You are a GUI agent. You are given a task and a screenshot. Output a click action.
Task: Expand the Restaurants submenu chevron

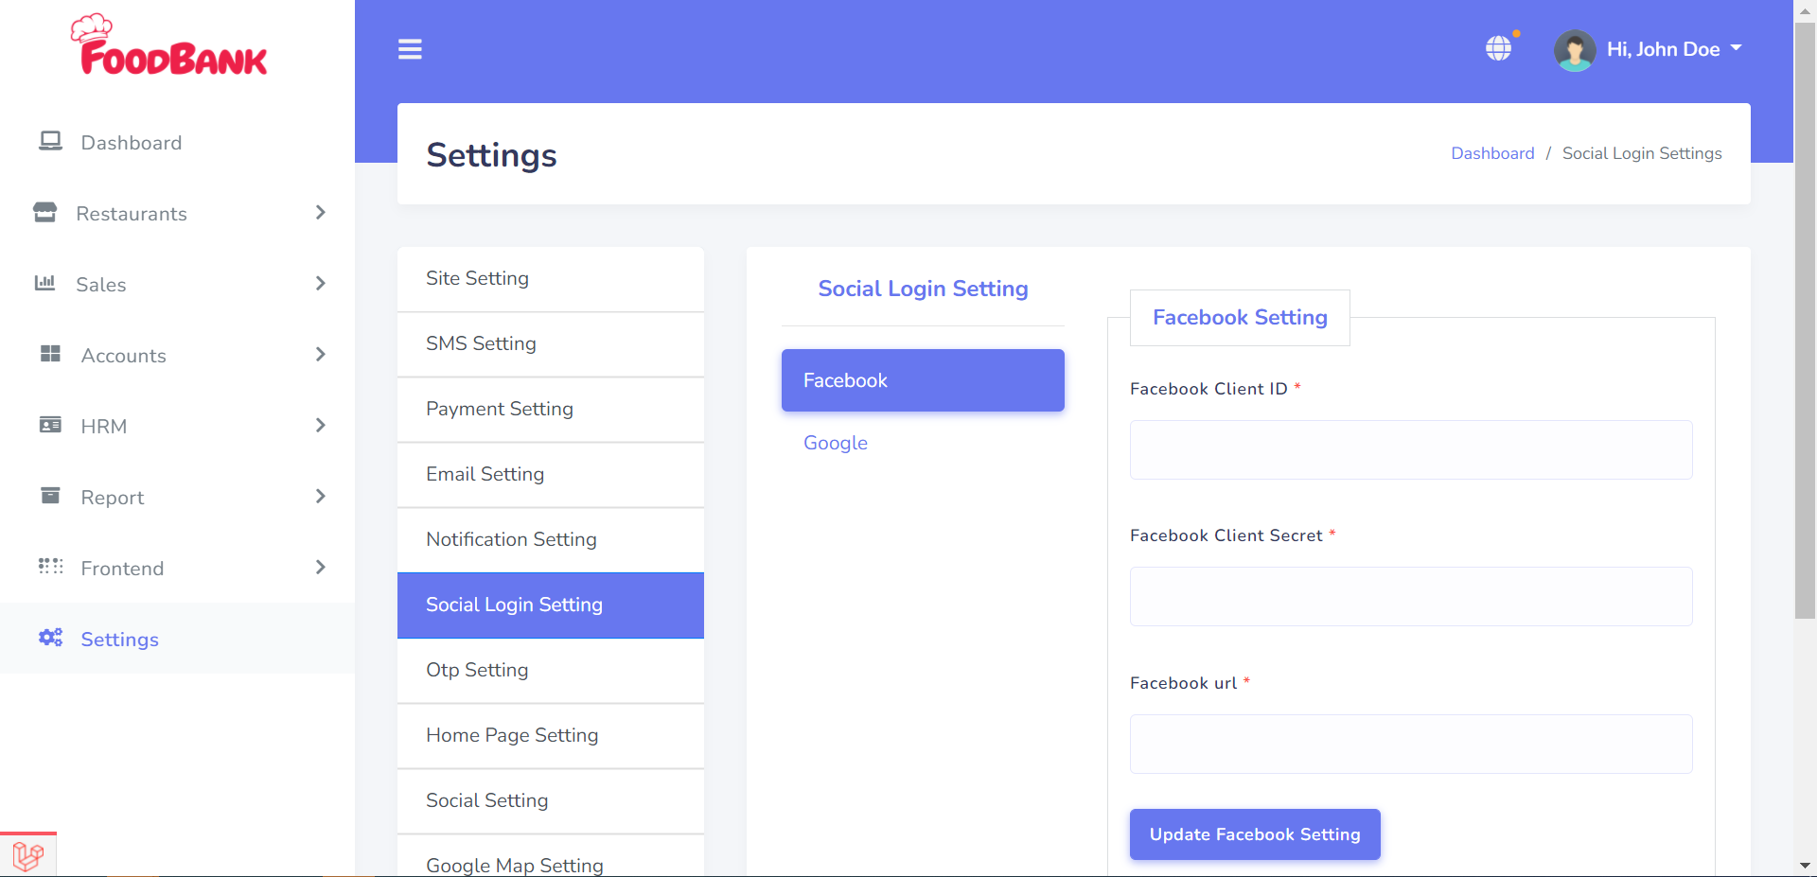[x=320, y=212]
